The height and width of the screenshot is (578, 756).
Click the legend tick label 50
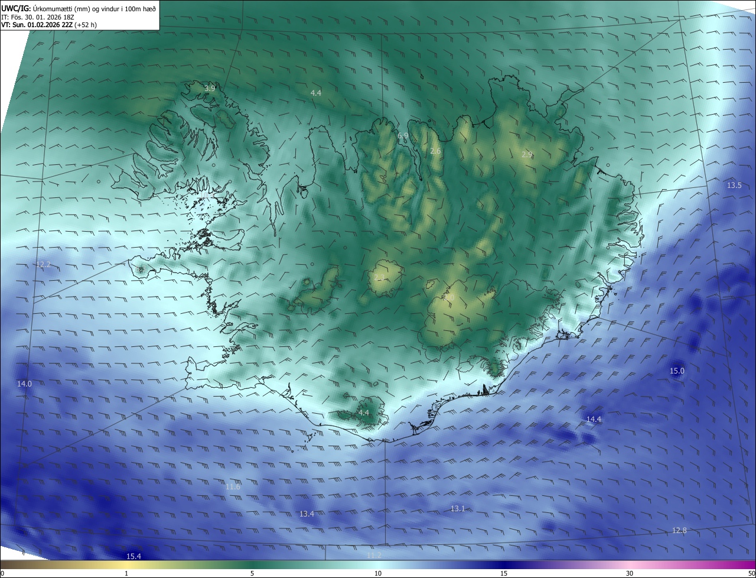[751, 573]
